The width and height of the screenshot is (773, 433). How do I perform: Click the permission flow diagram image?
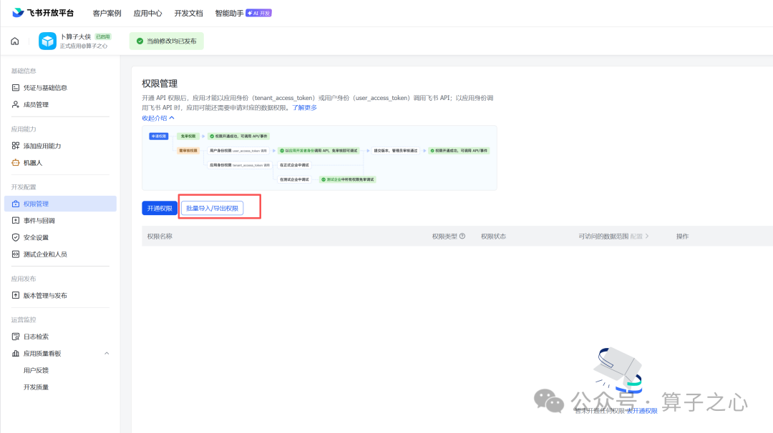click(319, 158)
